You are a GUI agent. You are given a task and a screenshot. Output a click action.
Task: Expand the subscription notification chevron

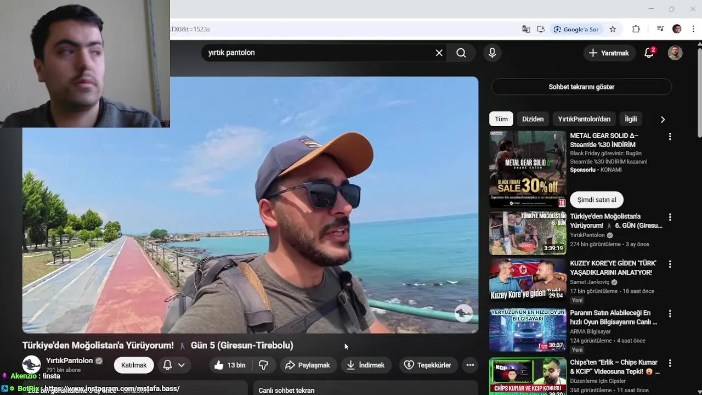tap(182, 365)
